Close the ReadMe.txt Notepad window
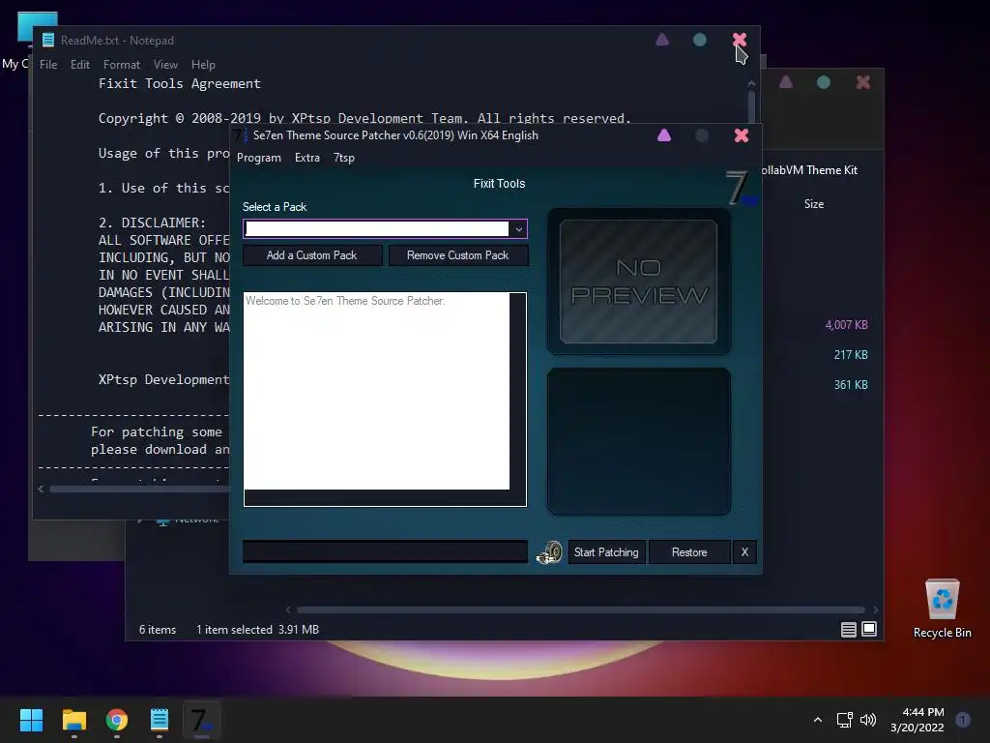Image resolution: width=990 pixels, height=743 pixels. click(740, 40)
